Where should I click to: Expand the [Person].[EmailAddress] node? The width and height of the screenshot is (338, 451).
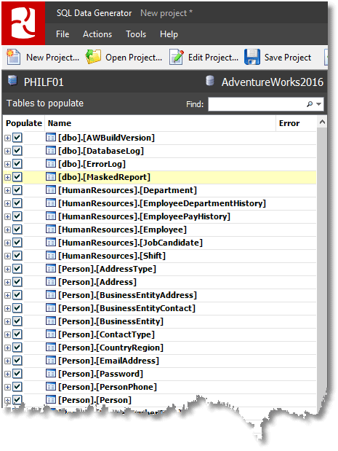[x=7, y=361]
